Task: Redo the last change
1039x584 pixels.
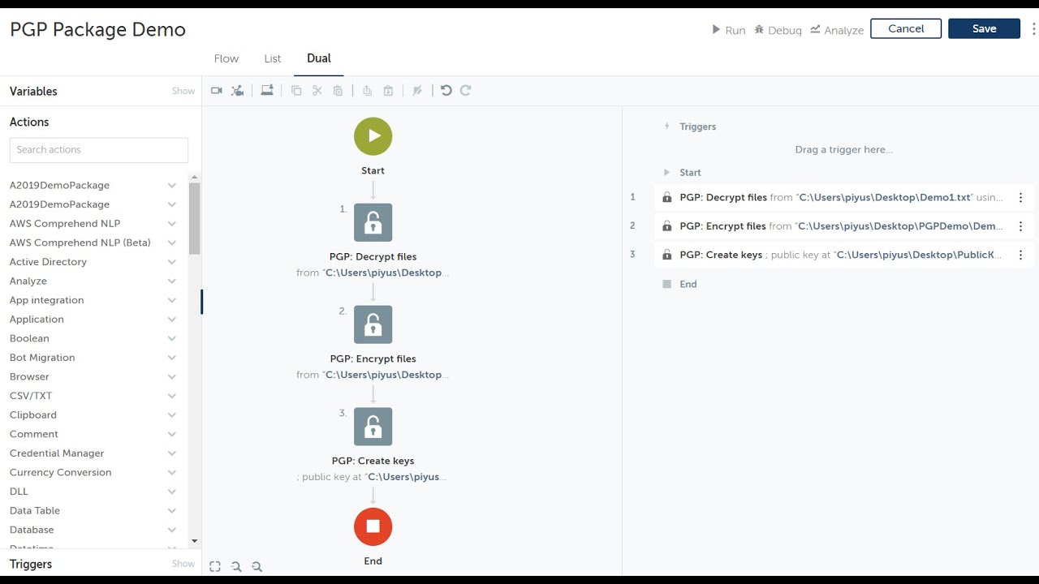Action: click(x=466, y=91)
